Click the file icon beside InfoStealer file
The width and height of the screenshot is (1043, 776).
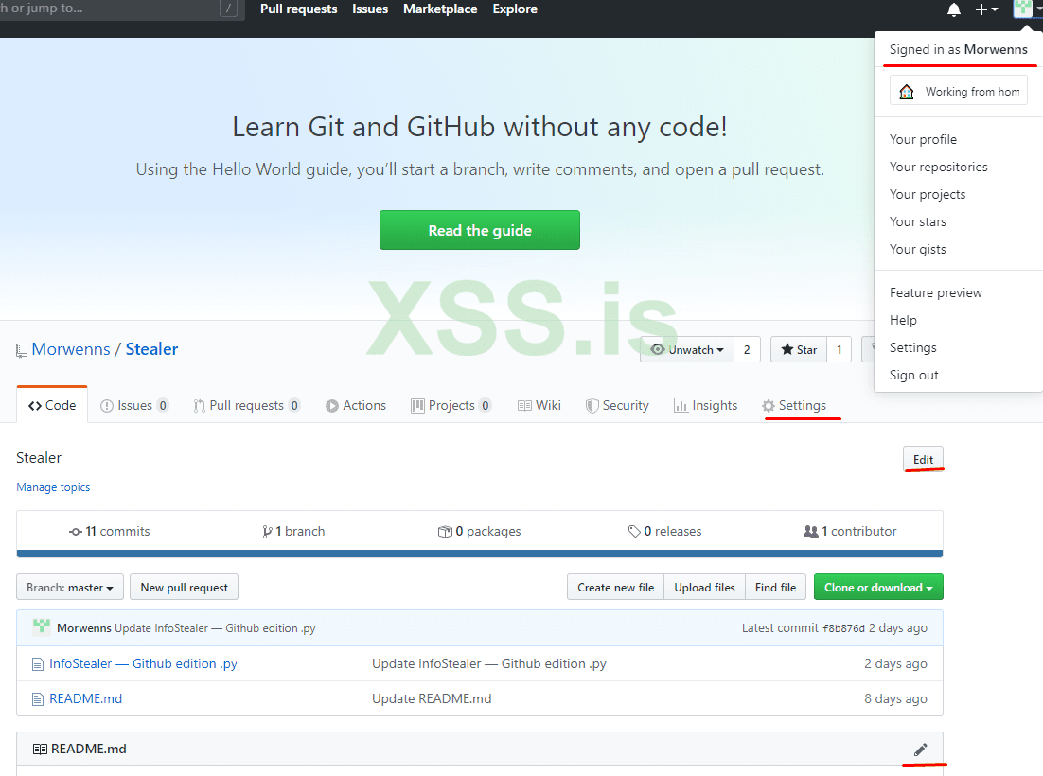(38, 664)
